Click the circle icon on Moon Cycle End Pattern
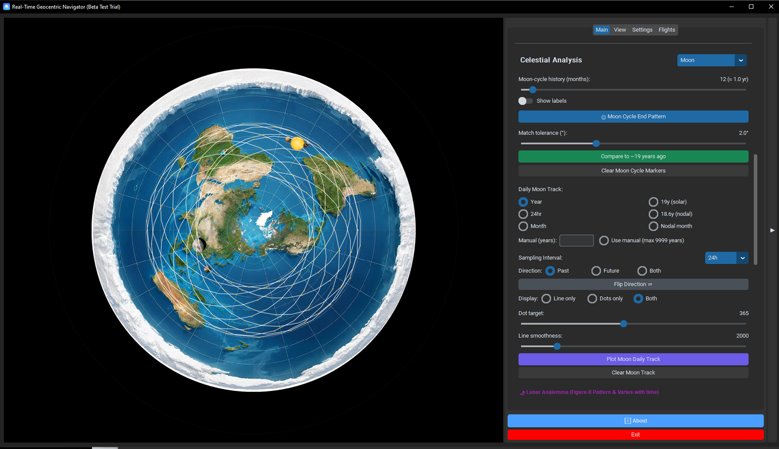This screenshot has height=449, width=779. pyautogui.click(x=603, y=116)
